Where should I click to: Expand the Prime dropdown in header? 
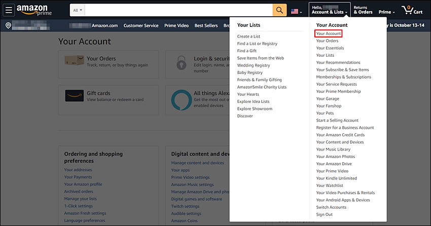(x=387, y=12)
